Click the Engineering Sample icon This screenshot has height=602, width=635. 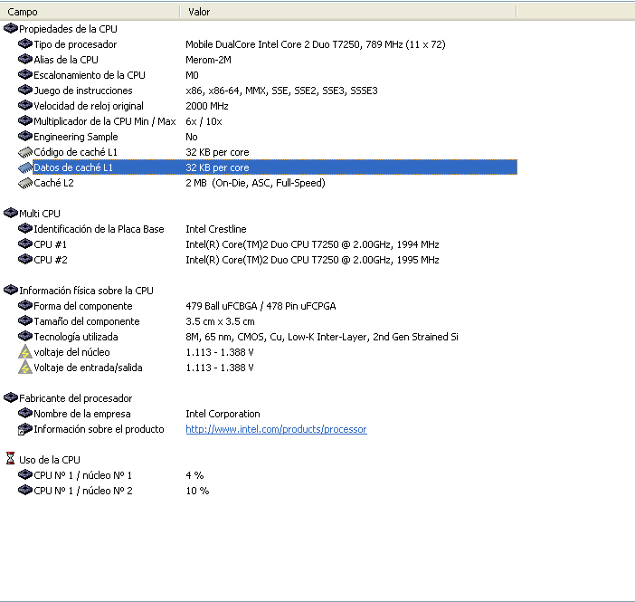[x=25, y=136]
